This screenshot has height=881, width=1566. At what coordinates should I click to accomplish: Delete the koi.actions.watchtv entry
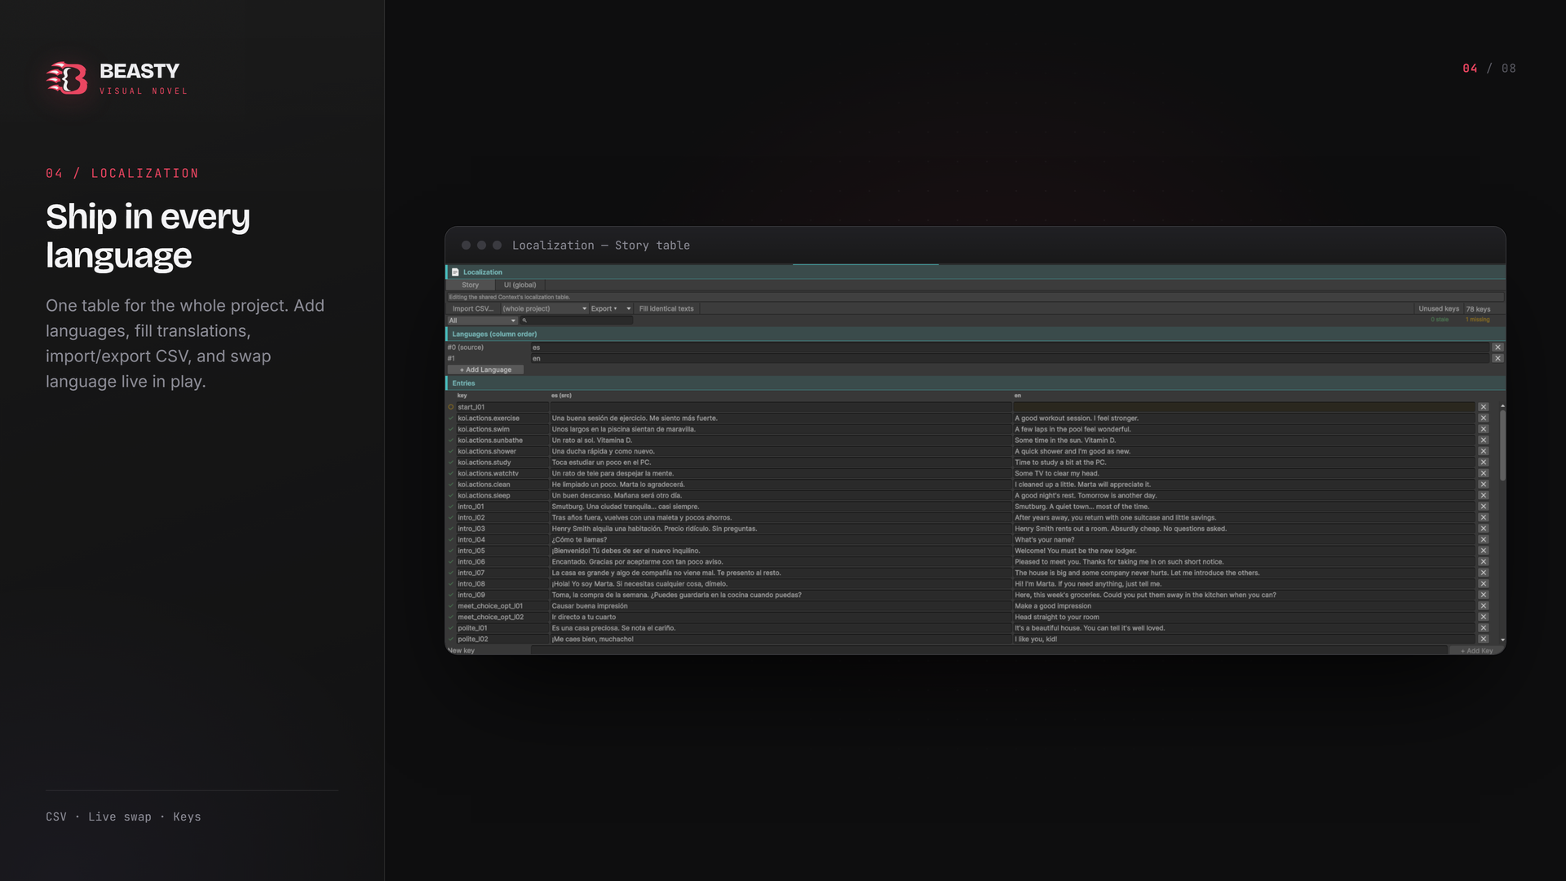(1484, 473)
